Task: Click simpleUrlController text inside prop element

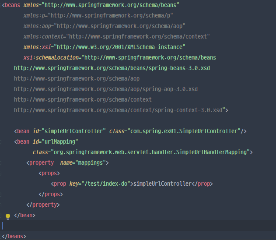Action: (162, 184)
